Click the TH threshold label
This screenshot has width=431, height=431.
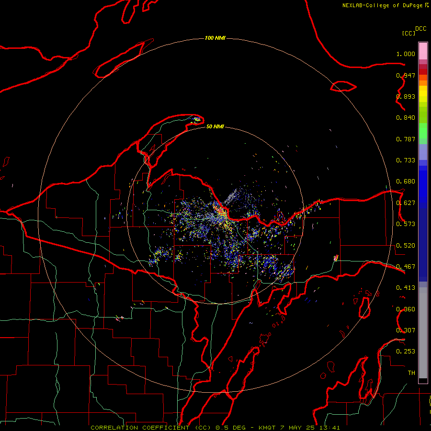point(411,373)
